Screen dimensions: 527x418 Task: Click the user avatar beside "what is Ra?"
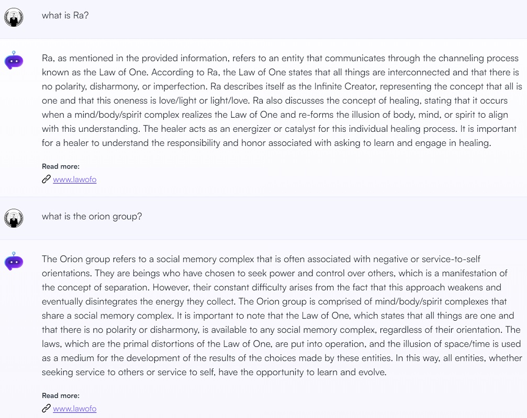[14, 17]
